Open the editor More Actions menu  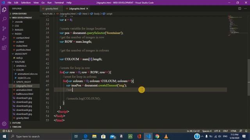245,9
